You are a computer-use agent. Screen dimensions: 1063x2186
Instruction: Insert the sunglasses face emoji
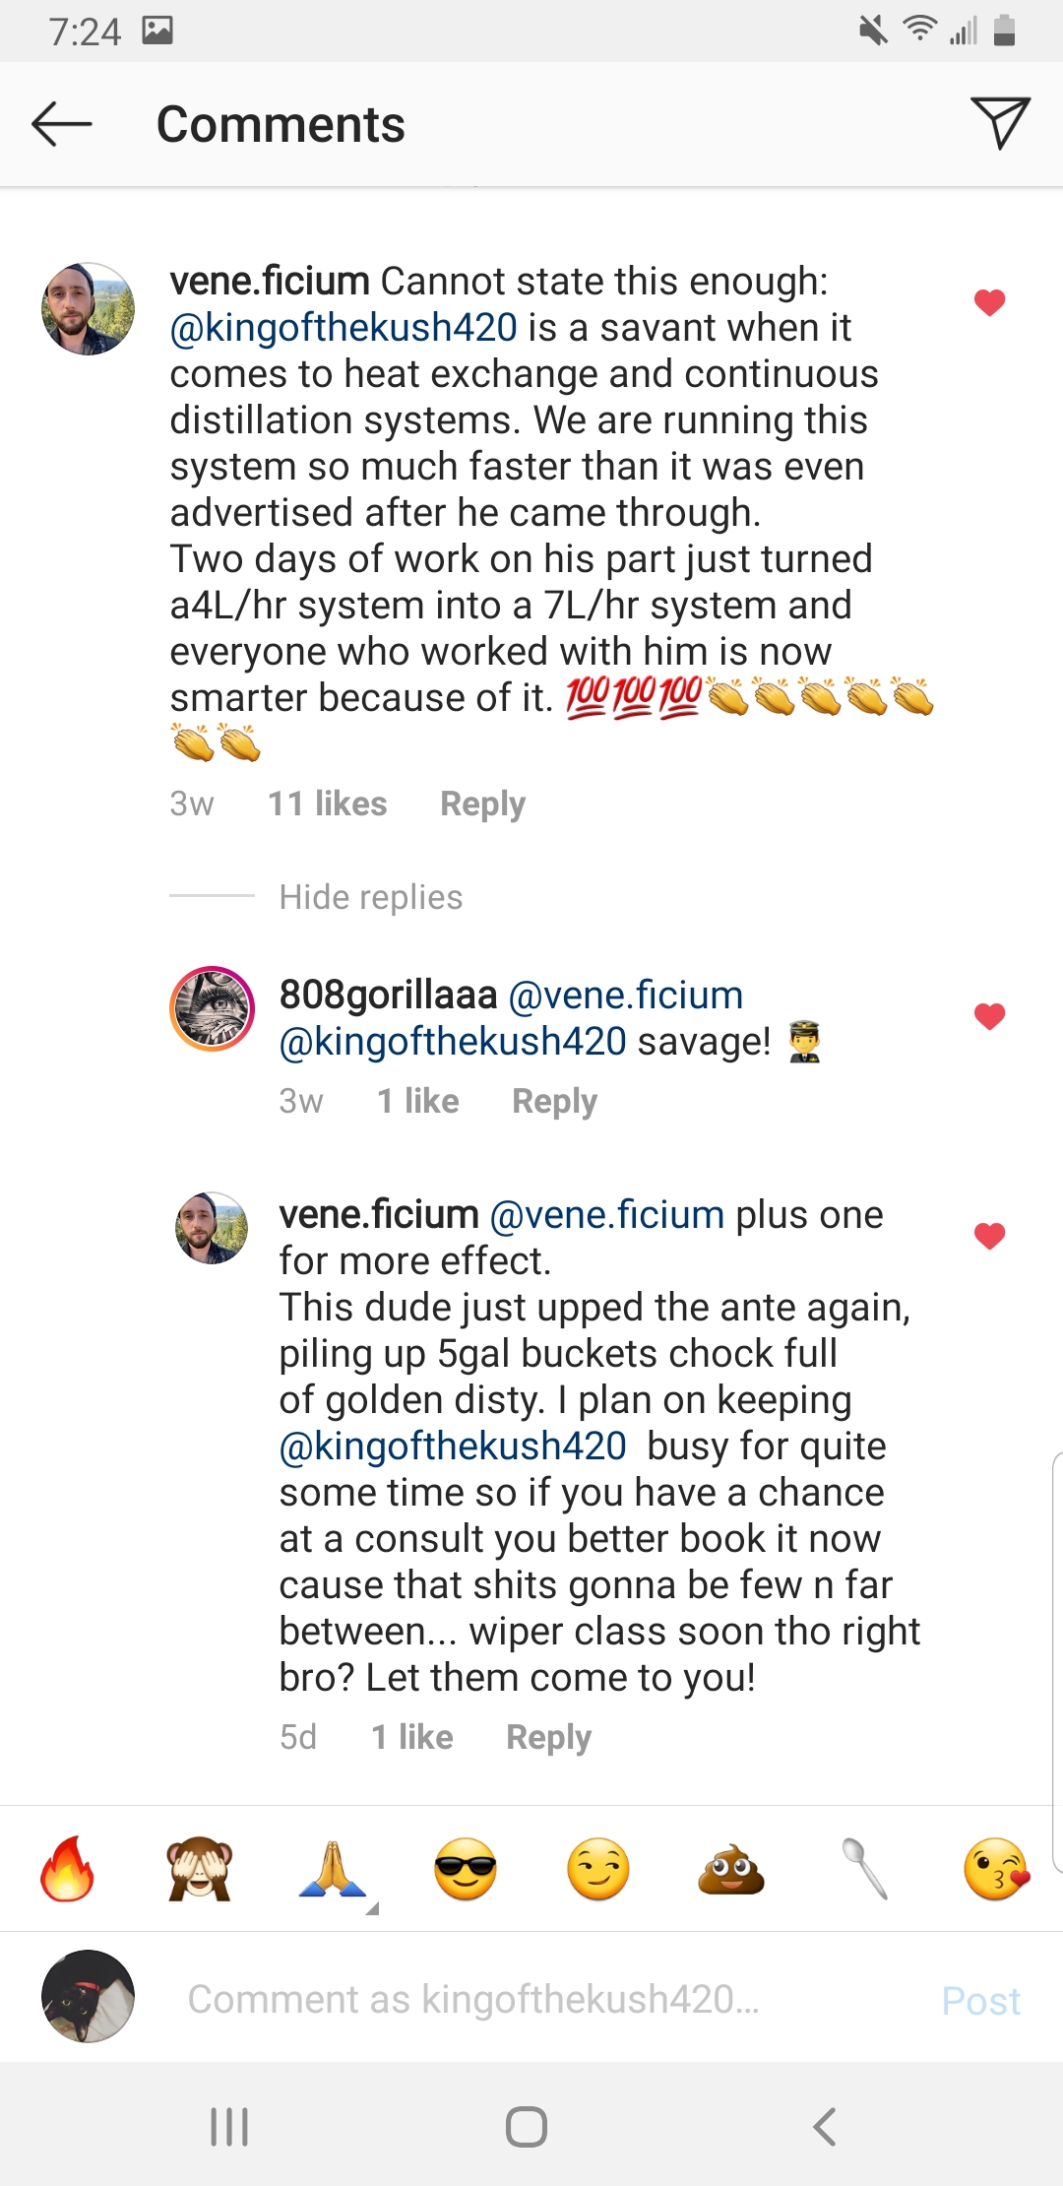click(x=466, y=1868)
